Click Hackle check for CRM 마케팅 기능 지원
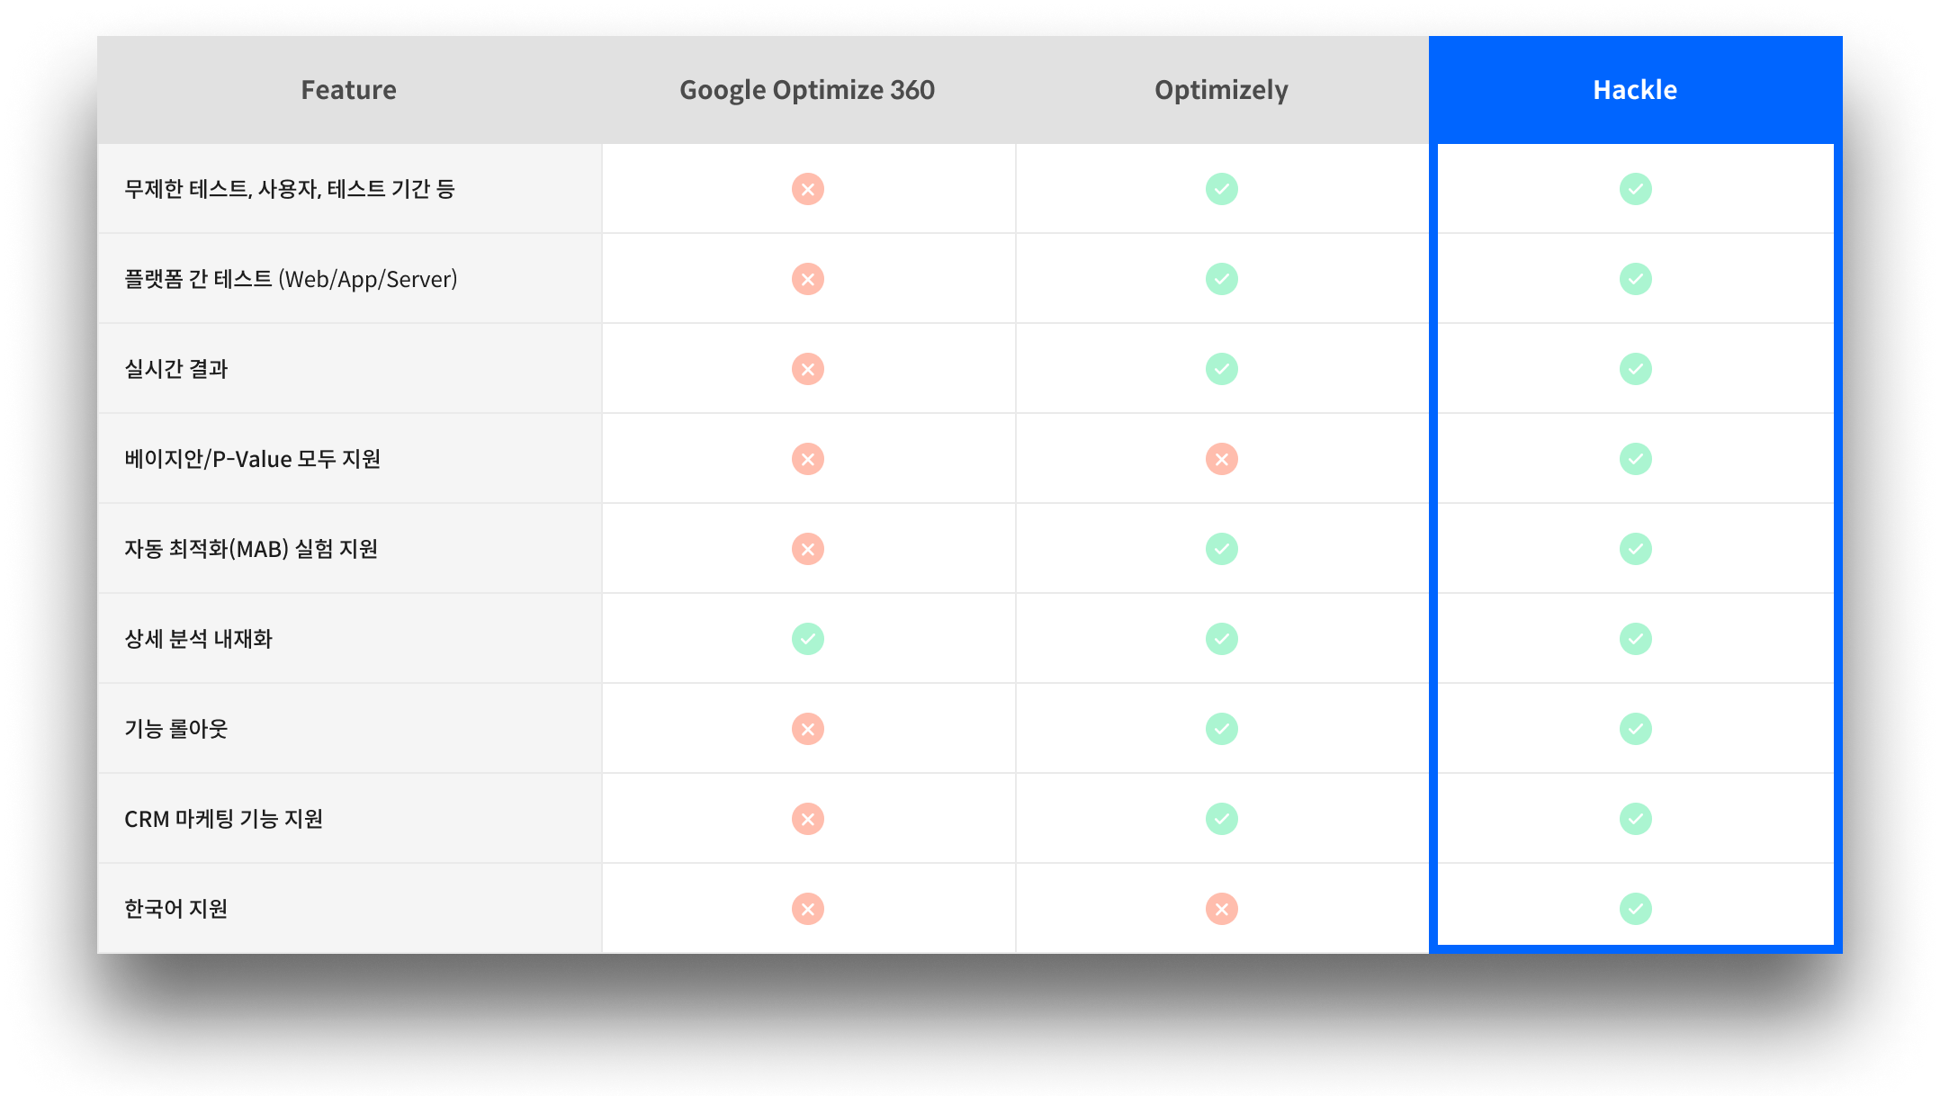The width and height of the screenshot is (1940, 1096). (x=1635, y=819)
